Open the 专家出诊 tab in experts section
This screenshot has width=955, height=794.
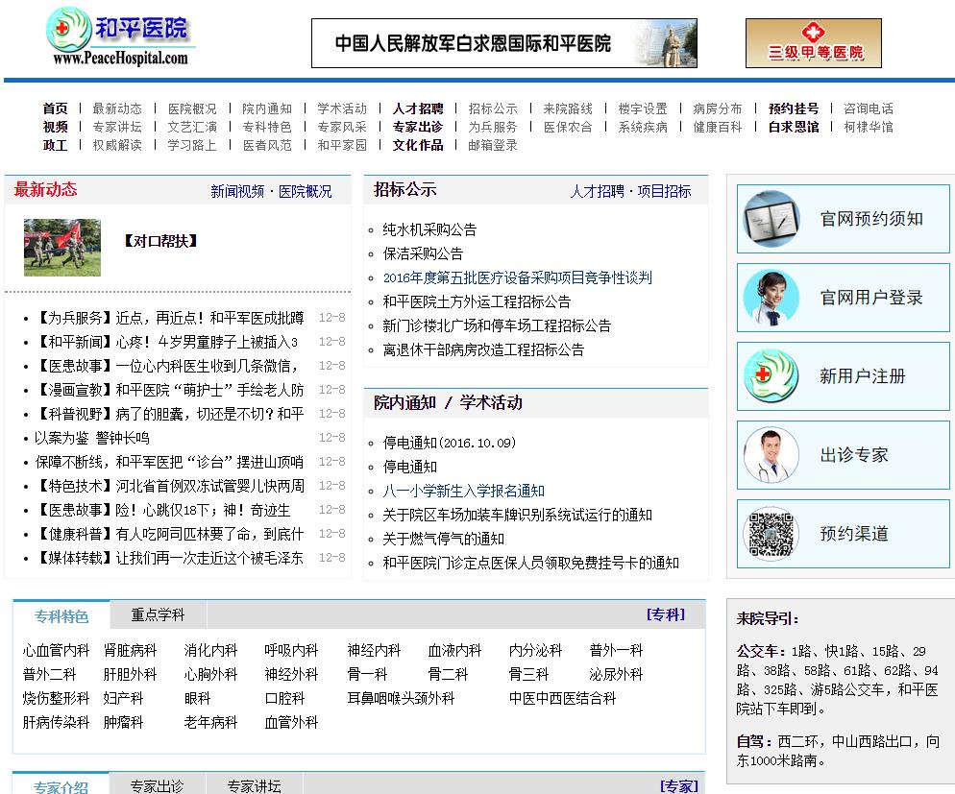pos(158,786)
